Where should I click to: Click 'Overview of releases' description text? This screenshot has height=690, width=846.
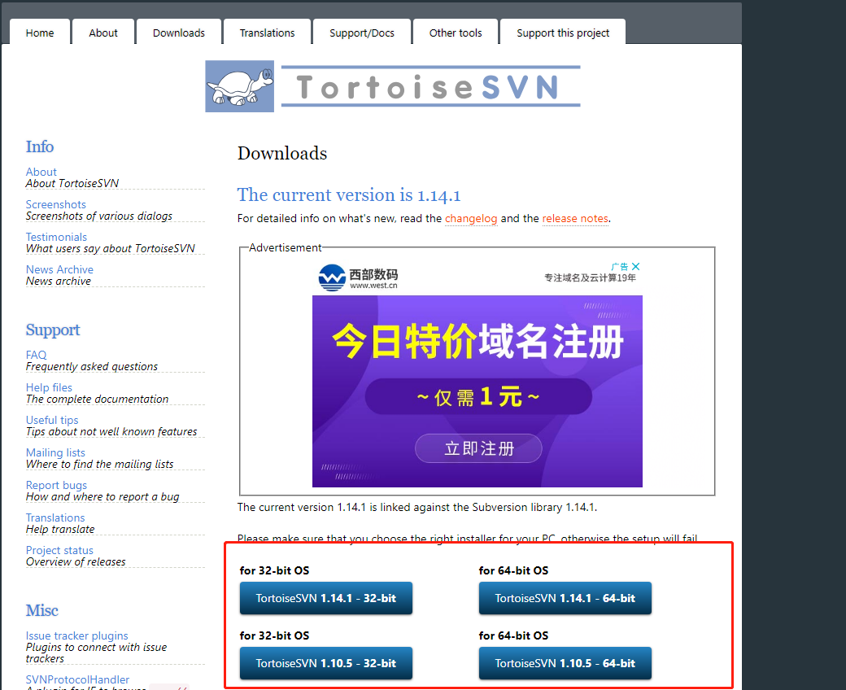[x=76, y=561]
